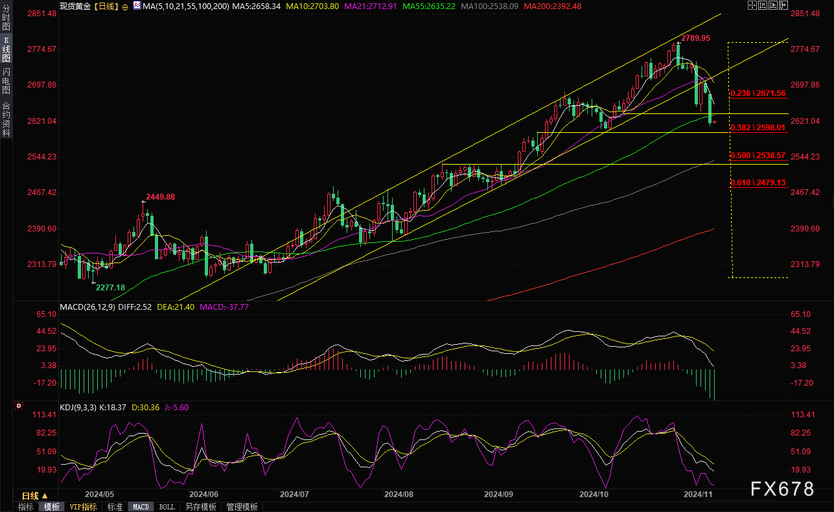Open the 合约资料 sidebar tab
The height and width of the screenshot is (512, 834).
[6, 119]
